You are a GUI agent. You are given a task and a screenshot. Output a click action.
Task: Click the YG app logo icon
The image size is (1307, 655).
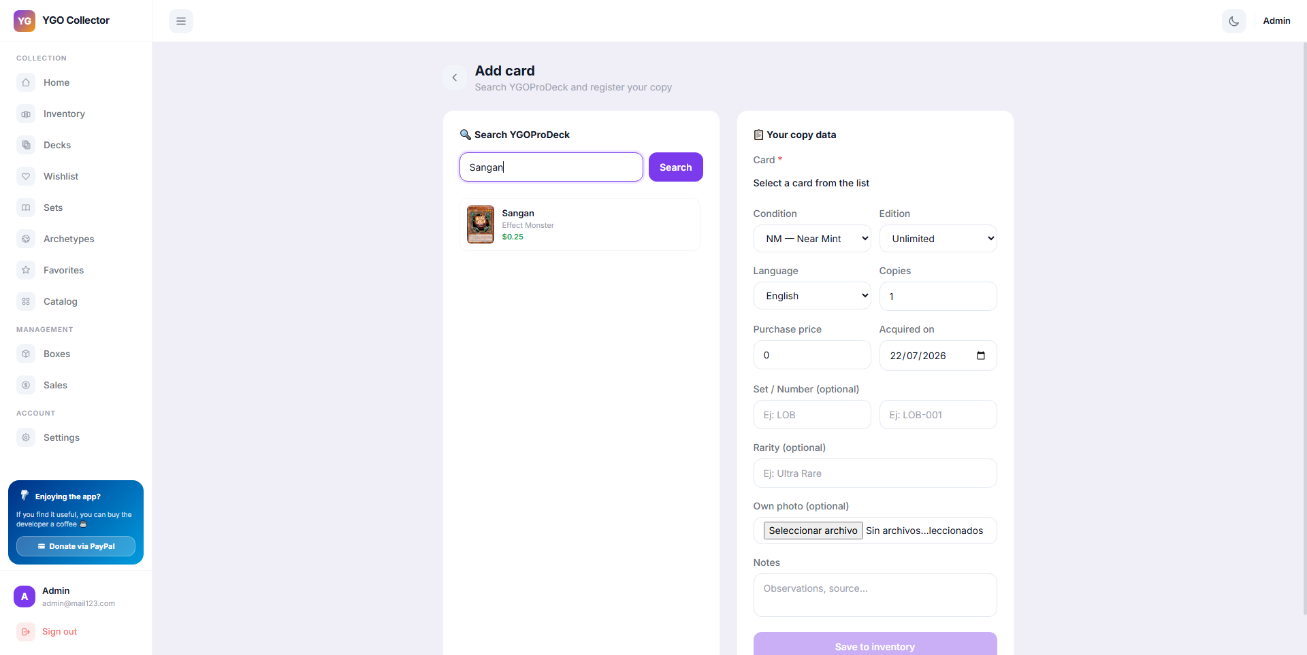click(25, 20)
